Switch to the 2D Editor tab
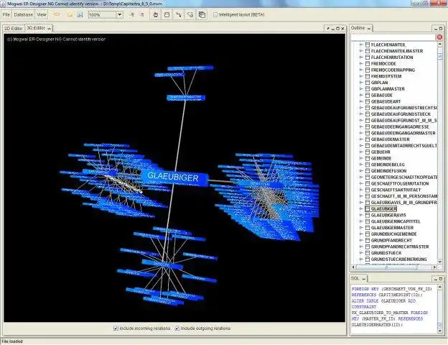Image resolution: width=448 pixels, height=345 pixels. pyautogui.click(x=13, y=28)
